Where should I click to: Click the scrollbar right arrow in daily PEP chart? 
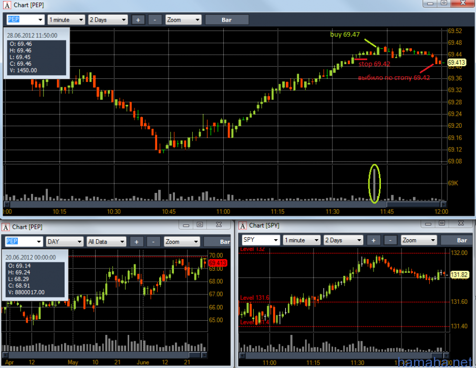204,355
